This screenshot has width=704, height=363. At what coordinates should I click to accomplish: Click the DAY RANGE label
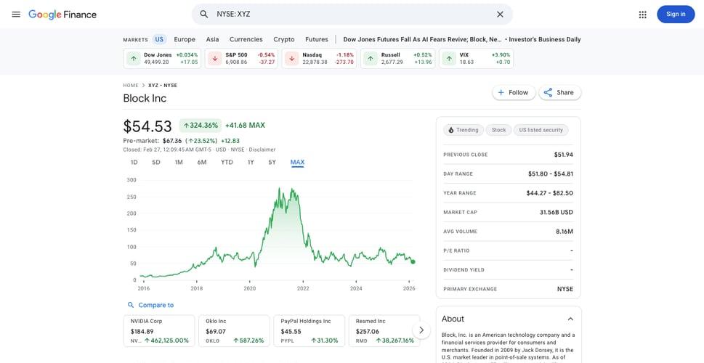pos(458,174)
